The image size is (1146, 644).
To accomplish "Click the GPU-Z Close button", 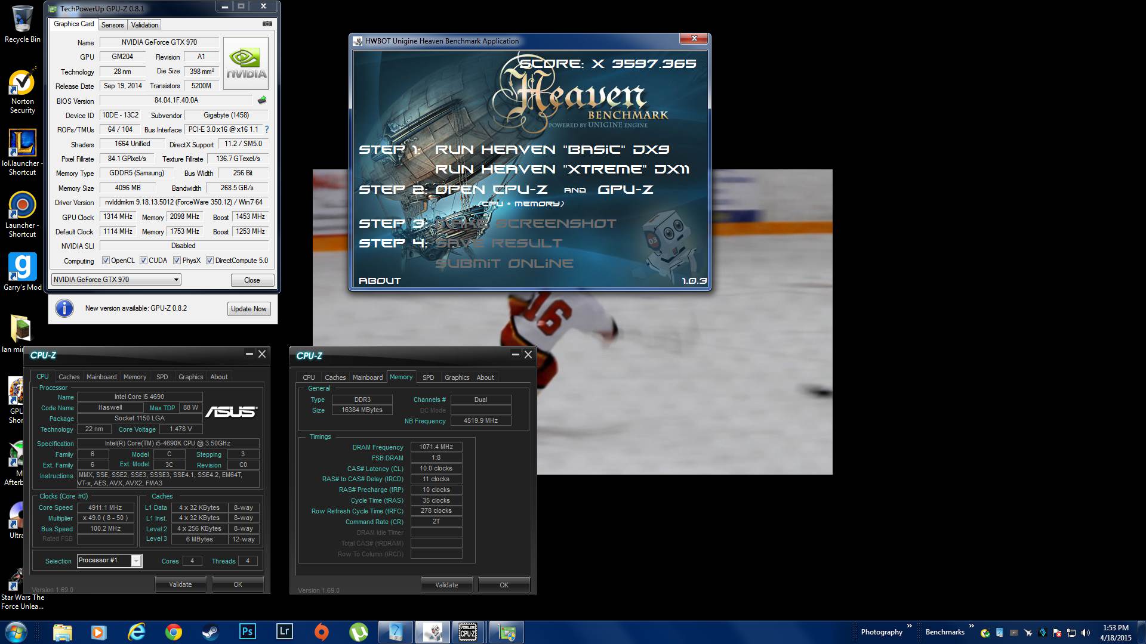I will tap(252, 280).
